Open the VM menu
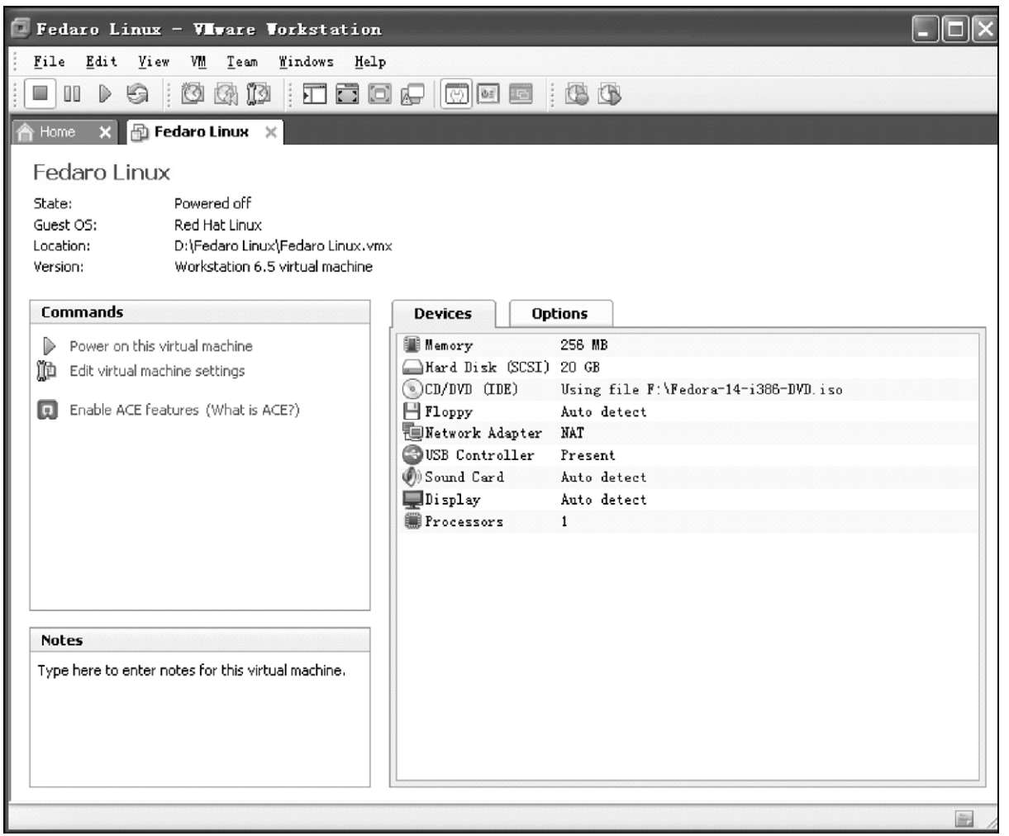This screenshot has width=1009, height=836. (198, 62)
